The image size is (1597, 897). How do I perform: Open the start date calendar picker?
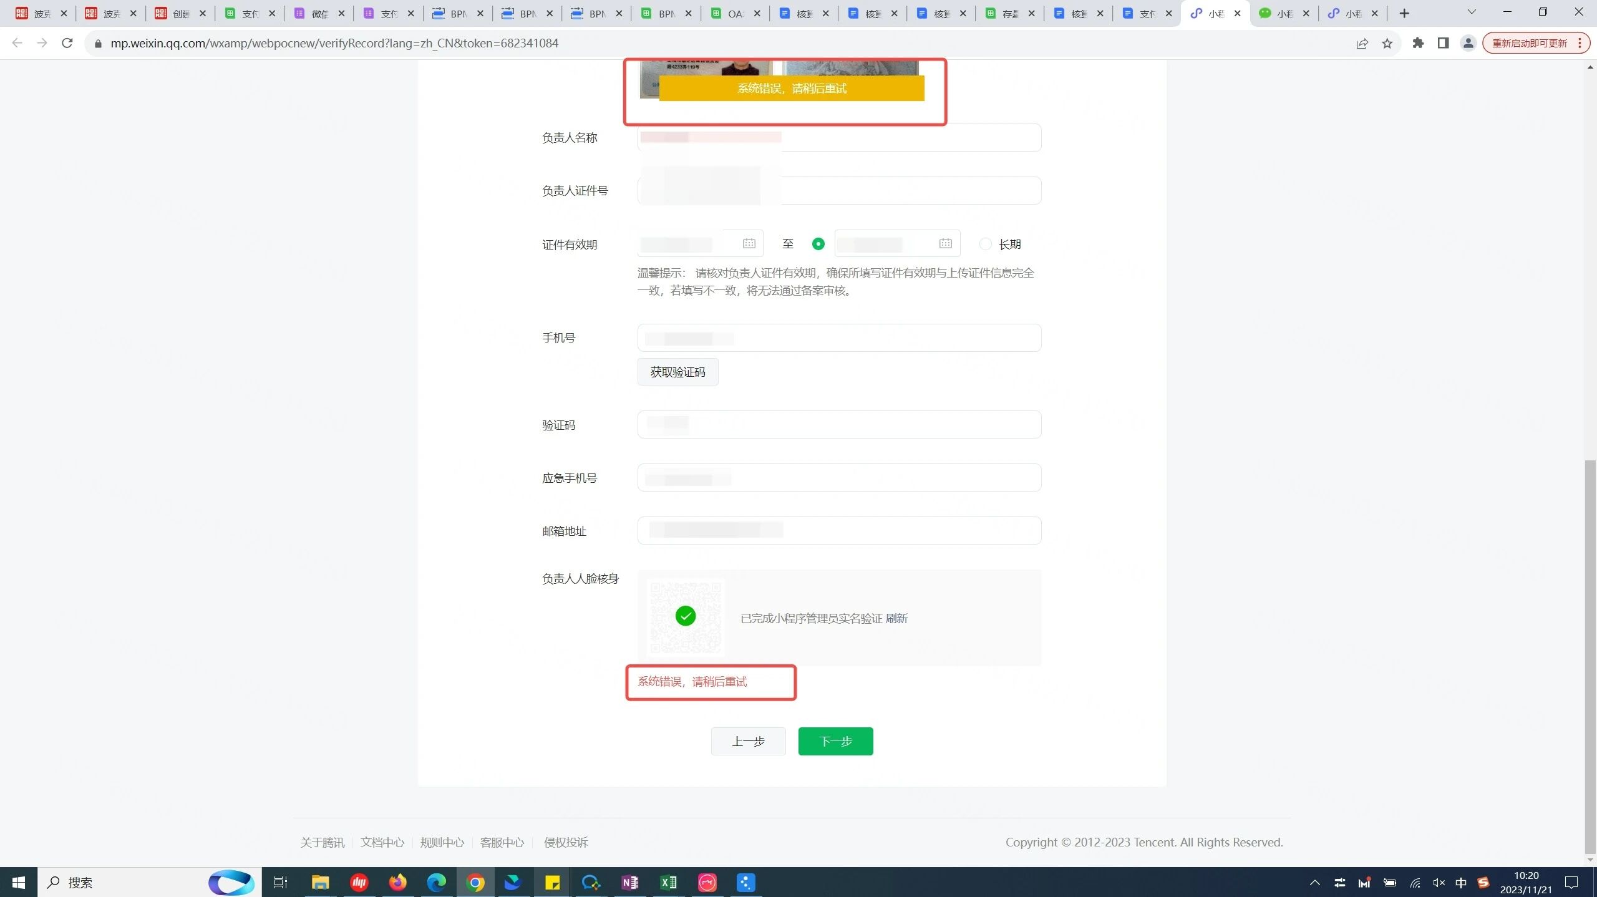click(x=749, y=244)
